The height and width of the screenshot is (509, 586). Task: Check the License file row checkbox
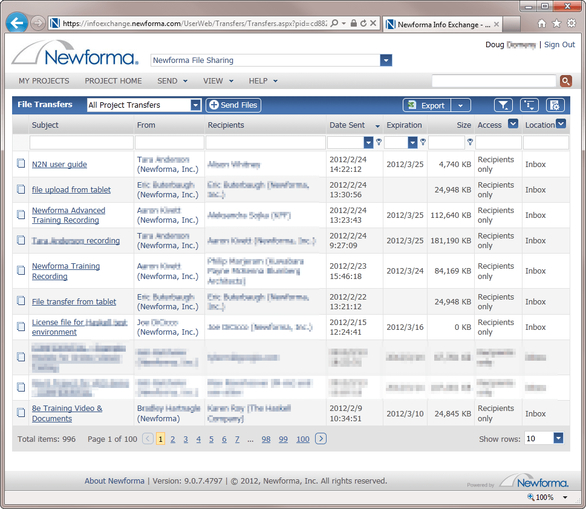(21, 326)
